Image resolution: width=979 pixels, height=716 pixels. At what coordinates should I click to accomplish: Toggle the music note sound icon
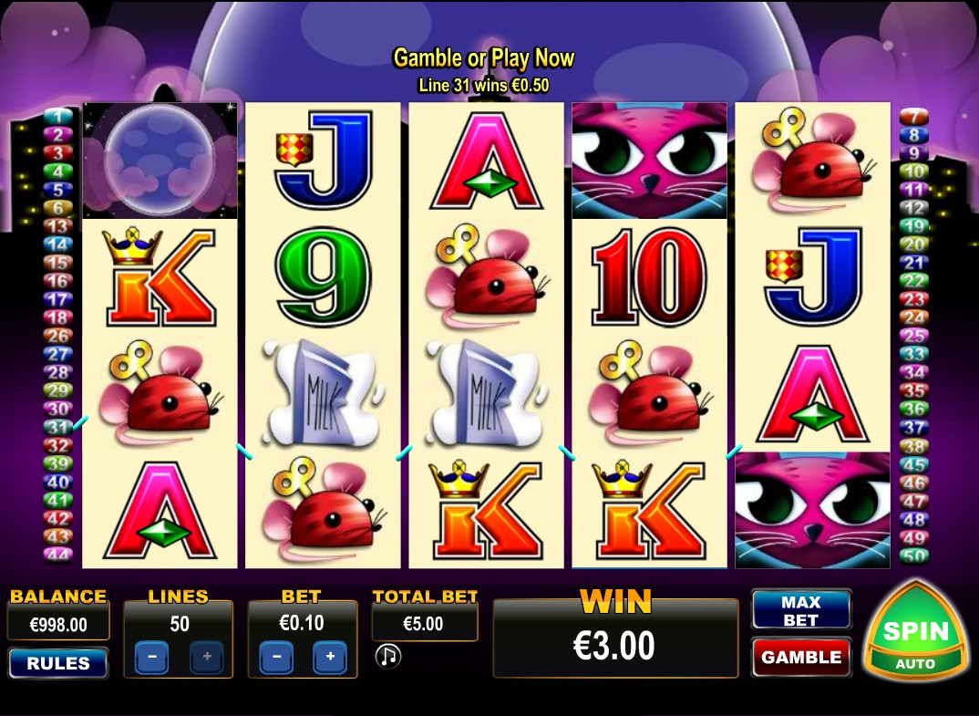click(387, 656)
